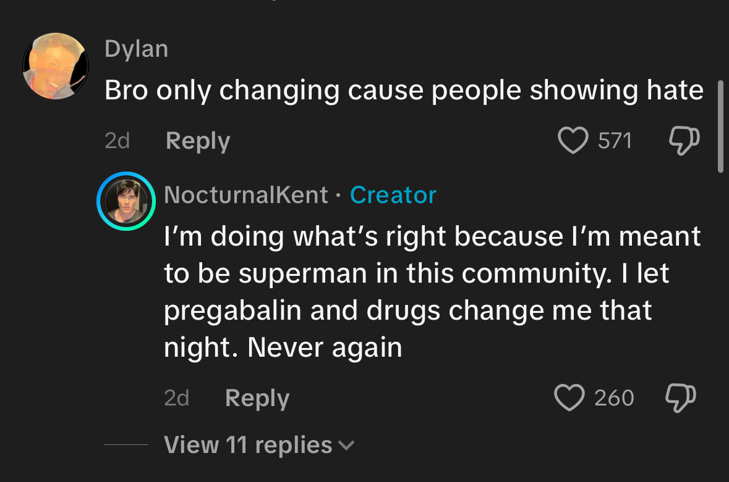Dislike NocturnalKent's reply with thumbs-down
The width and height of the screenshot is (729, 482).
[679, 397]
